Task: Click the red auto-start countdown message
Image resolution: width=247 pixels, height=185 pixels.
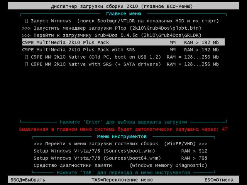Action: pos(123,129)
